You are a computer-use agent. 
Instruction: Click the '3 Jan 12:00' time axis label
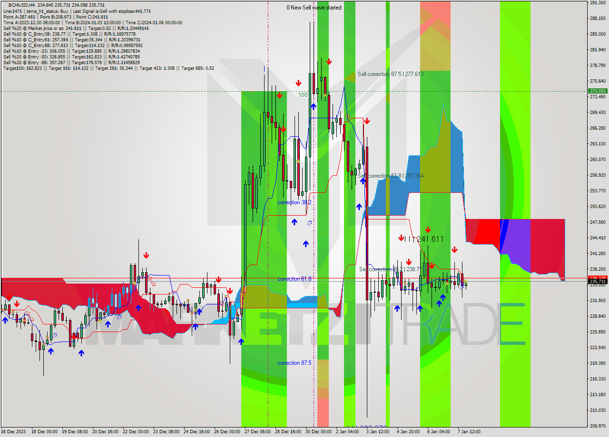(x=378, y=432)
